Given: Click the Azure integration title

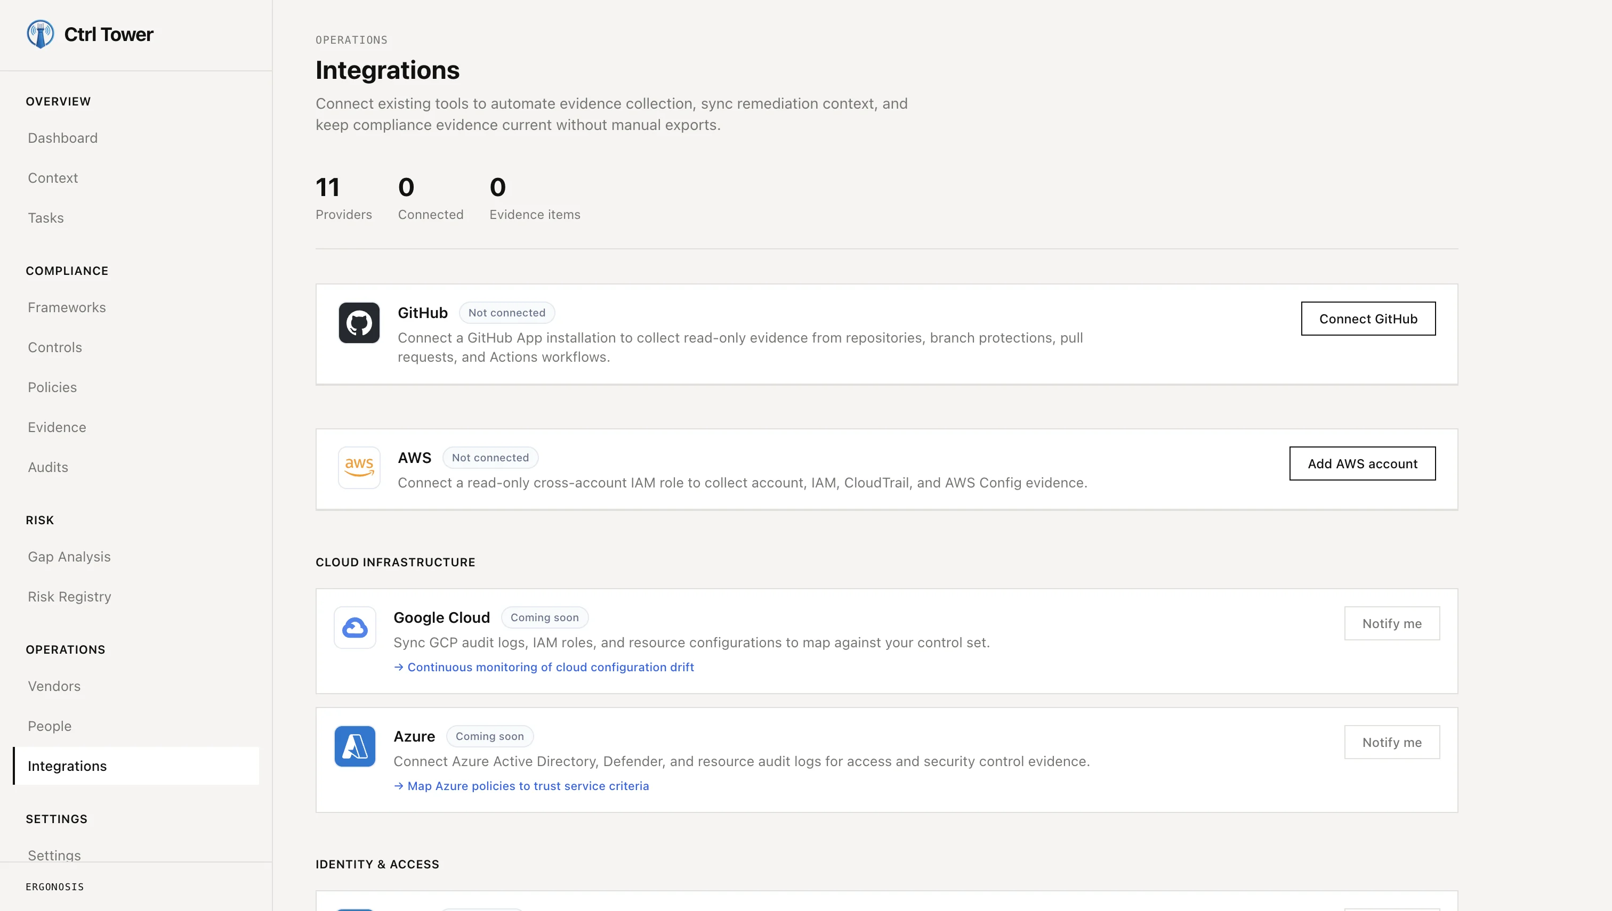Looking at the screenshot, I should click(x=414, y=736).
